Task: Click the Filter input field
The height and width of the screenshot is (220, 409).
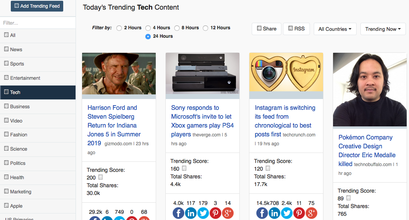Action: [x=38, y=23]
